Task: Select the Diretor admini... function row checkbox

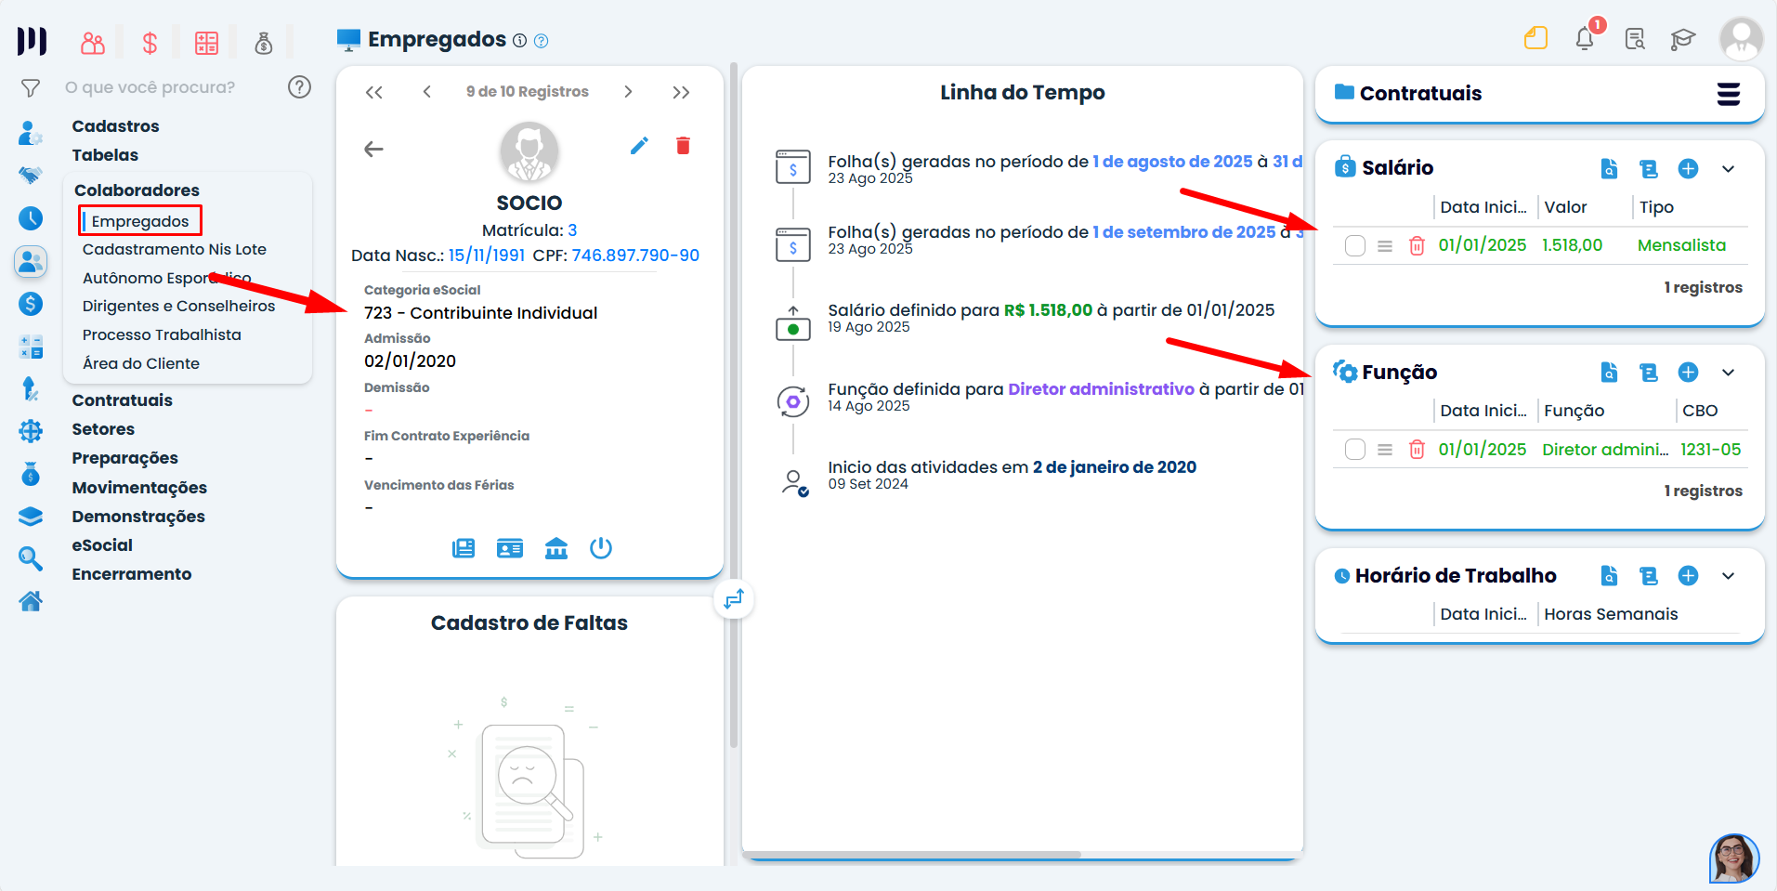Action: click(1355, 450)
